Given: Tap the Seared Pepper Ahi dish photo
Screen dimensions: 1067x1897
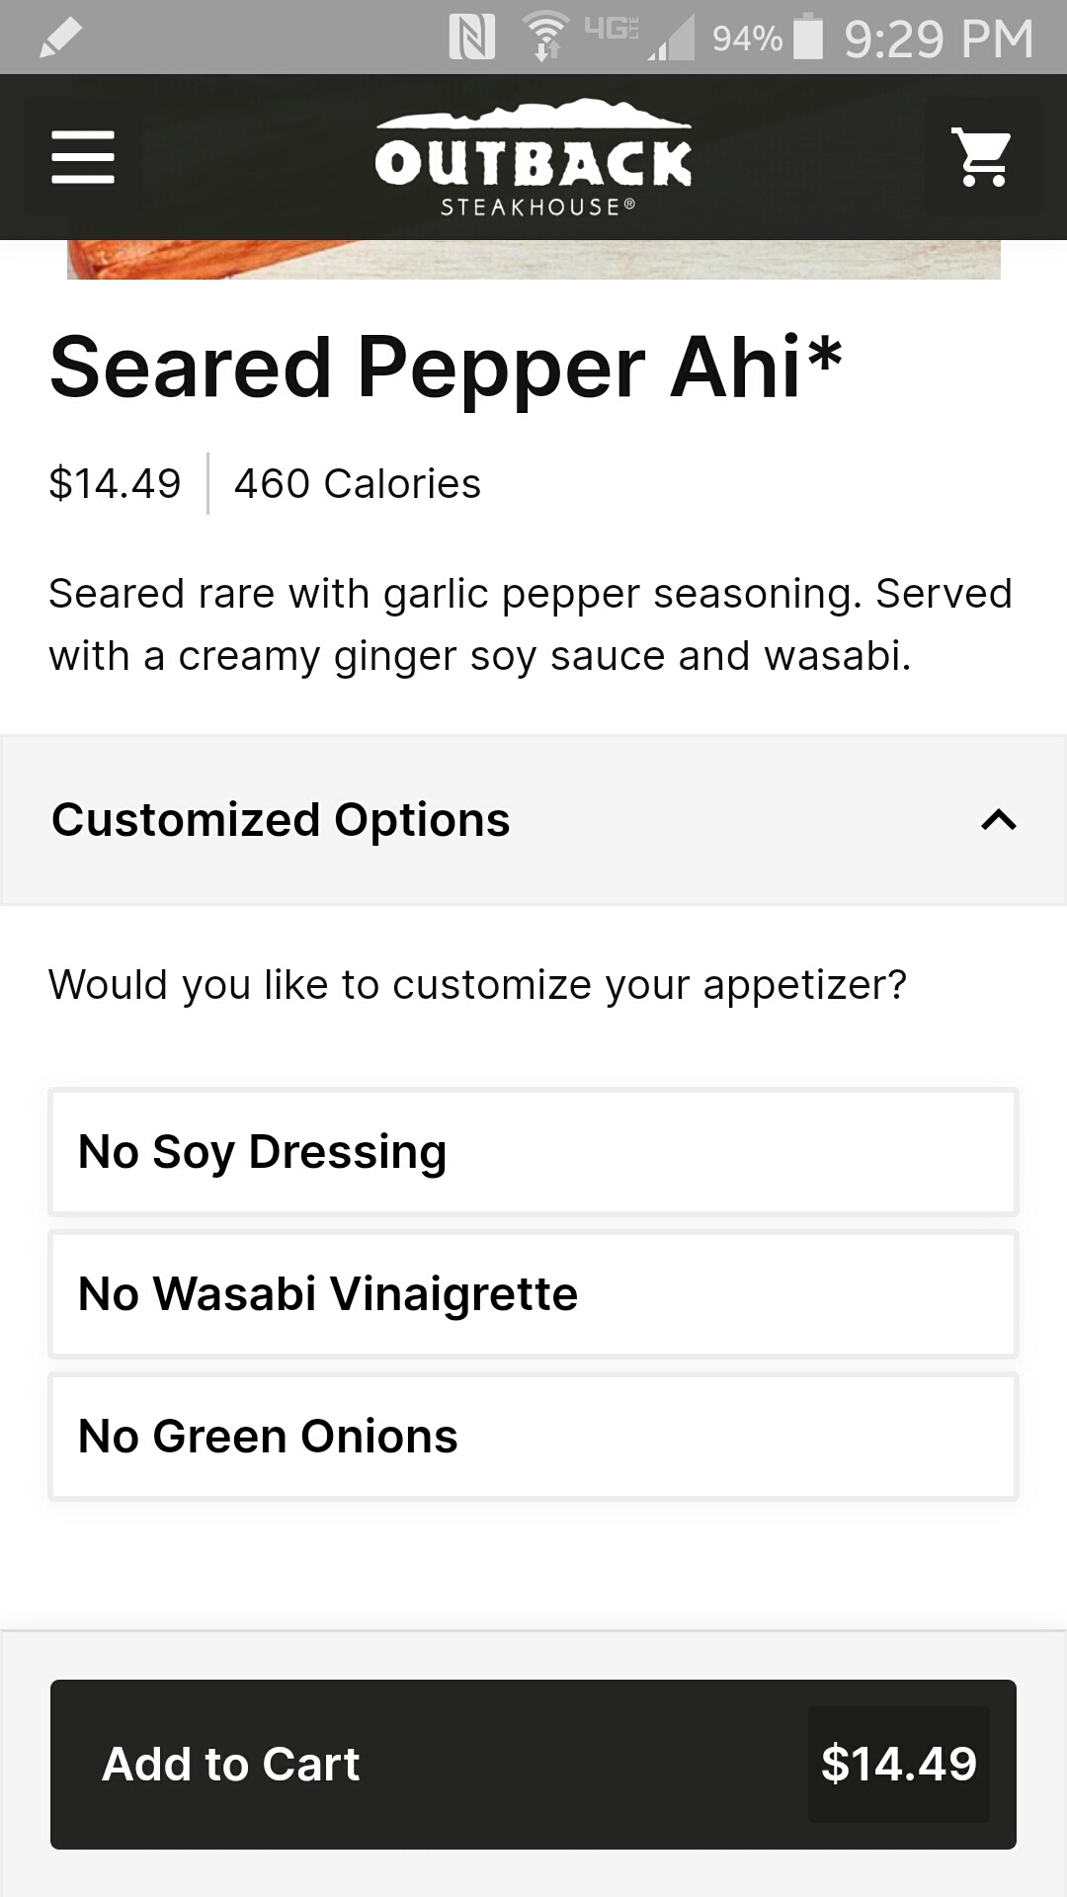Looking at the screenshot, I should click(x=533, y=260).
